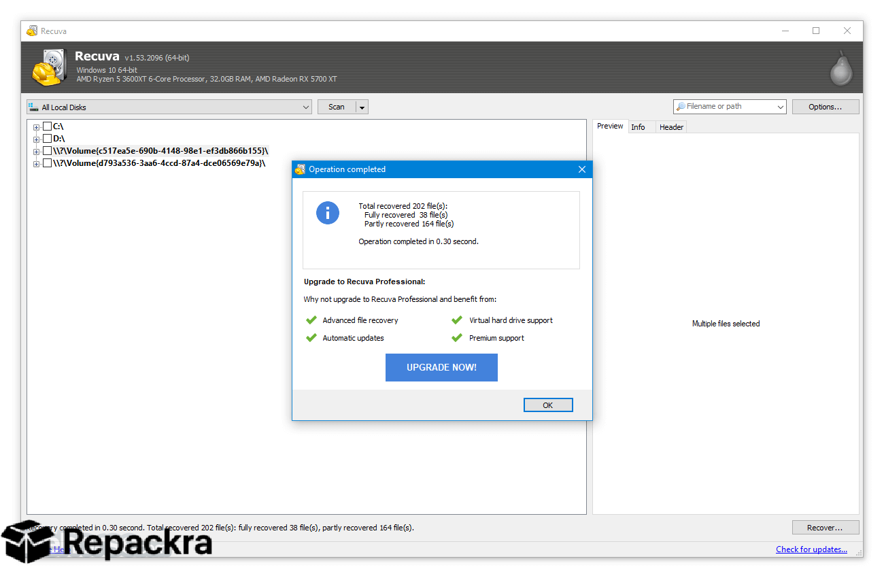Click green checkmark beside Premium support
This screenshot has width=884, height=578.
(x=457, y=338)
